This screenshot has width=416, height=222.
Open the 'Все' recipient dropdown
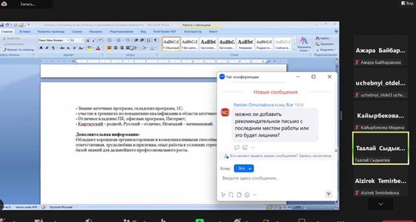click(x=244, y=168)
